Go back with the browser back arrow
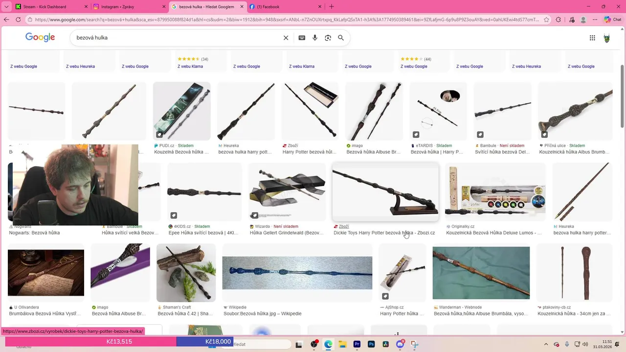Viewport: 626px width, 352px height. tap(6, 20)
